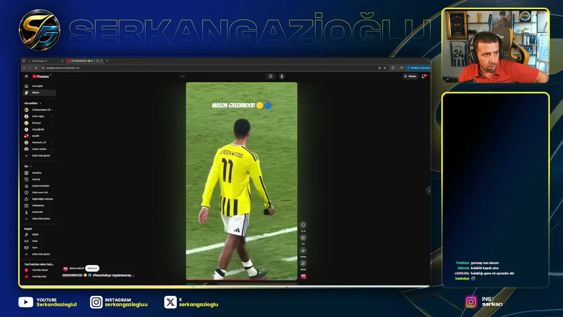Open YouTube Music link

[x=39, y=270]
